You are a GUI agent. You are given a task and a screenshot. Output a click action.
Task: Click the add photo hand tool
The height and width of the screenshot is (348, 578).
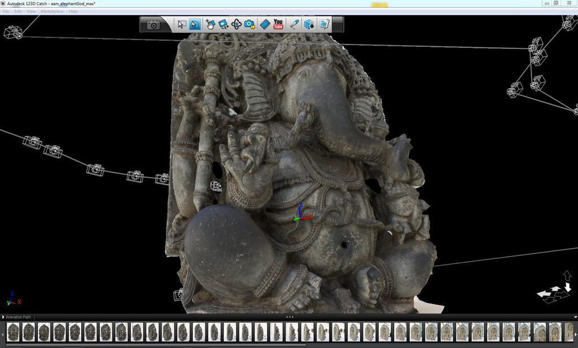pyautogui.click(x=210, y=24)
